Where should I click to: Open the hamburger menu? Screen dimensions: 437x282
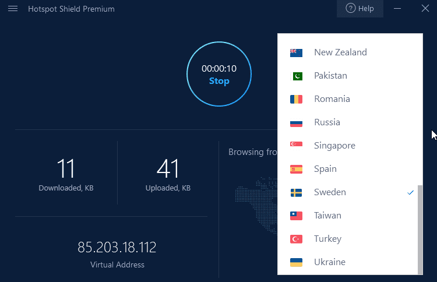click(x=13, y=9)
